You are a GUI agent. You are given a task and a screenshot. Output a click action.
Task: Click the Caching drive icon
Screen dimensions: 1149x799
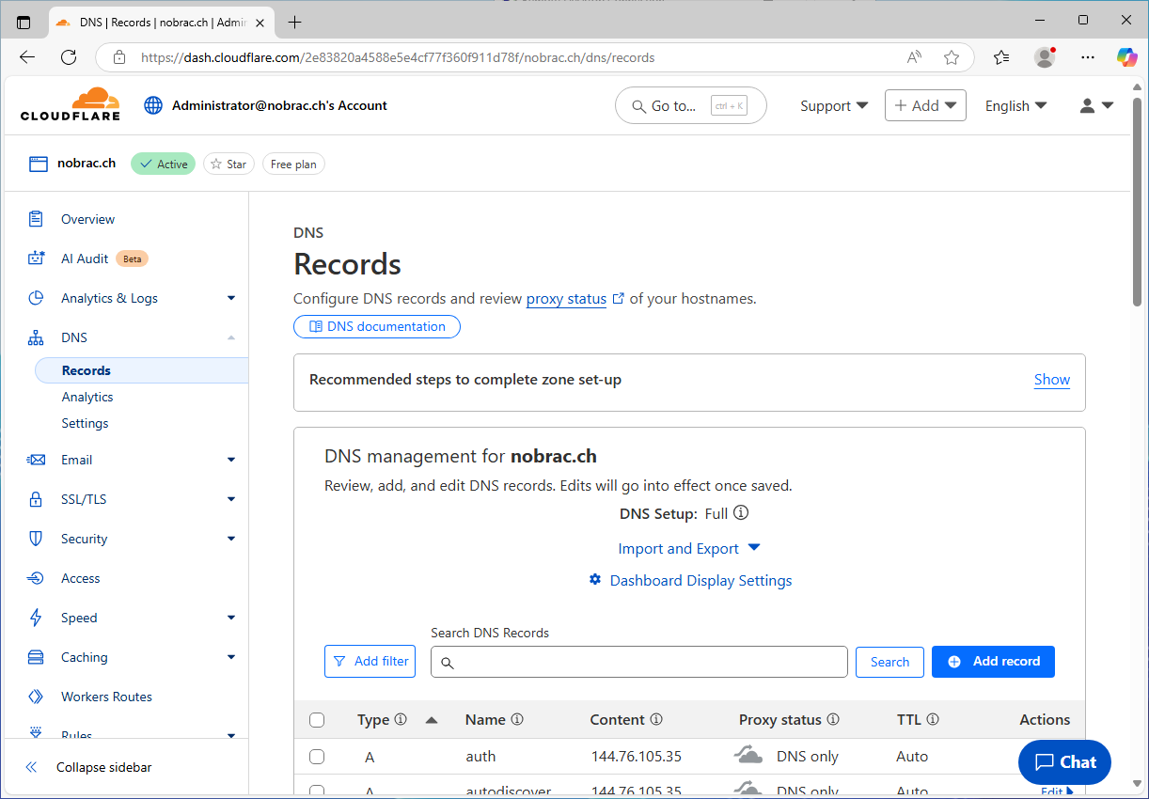tap(36, 657)
